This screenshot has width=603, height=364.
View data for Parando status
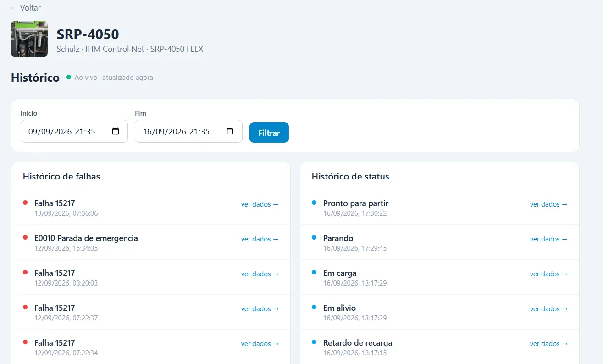549,239
